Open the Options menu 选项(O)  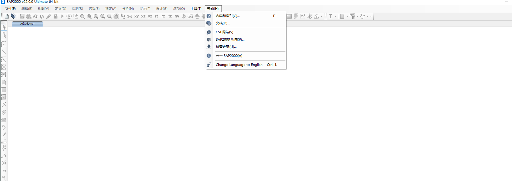[x=179, y=9]
